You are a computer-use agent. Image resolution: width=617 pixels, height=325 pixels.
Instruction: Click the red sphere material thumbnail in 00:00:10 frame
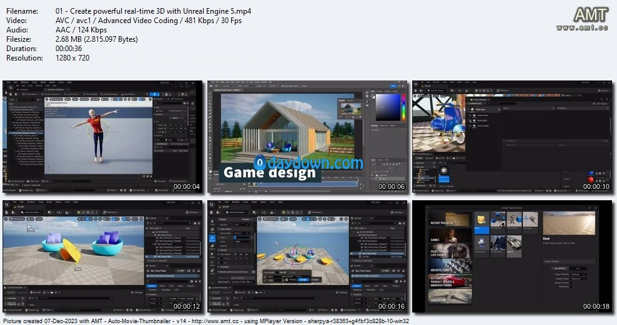pos(591,180)
